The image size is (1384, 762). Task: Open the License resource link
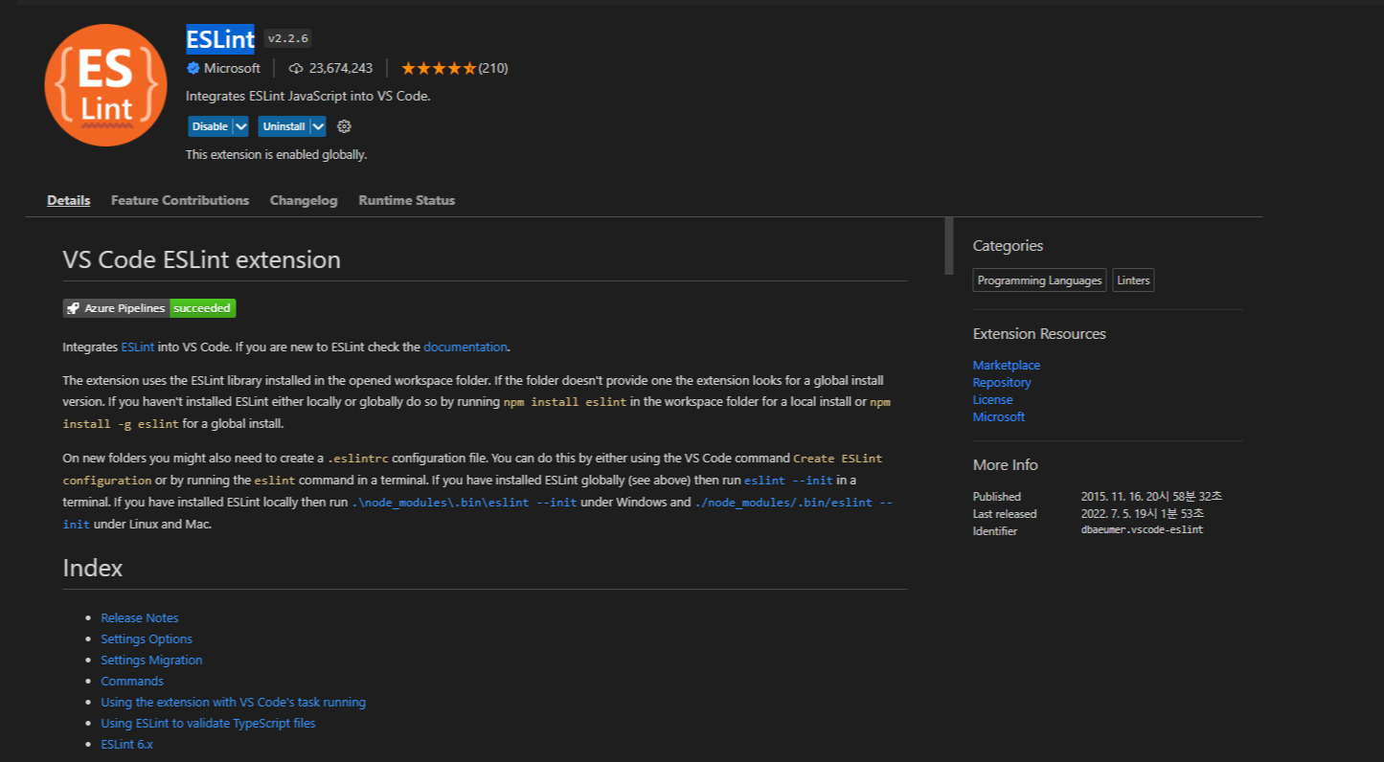click(x=992, y=399)
